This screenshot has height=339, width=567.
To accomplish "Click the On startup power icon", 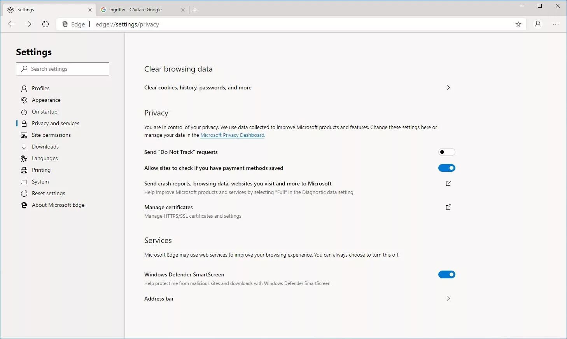I will pos(24,112).
